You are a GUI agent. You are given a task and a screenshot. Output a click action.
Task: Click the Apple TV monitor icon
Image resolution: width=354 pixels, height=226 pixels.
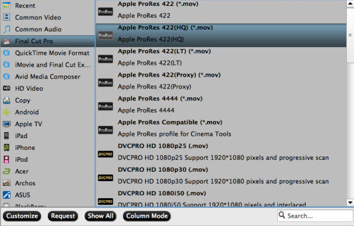6,124
